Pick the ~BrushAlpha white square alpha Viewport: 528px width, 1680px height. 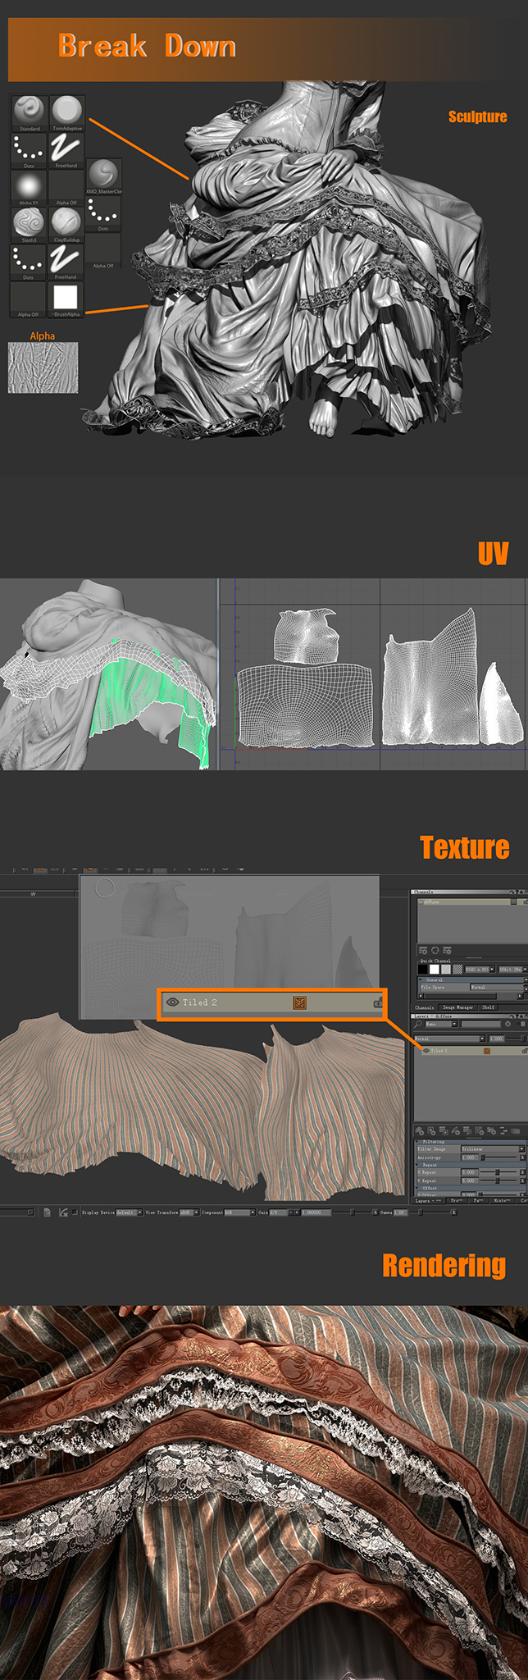coord(67,299)
